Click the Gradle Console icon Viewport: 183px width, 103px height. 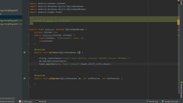163,101
